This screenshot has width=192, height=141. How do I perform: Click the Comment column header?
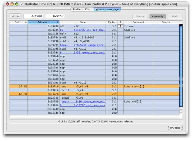tap(138, 22)
